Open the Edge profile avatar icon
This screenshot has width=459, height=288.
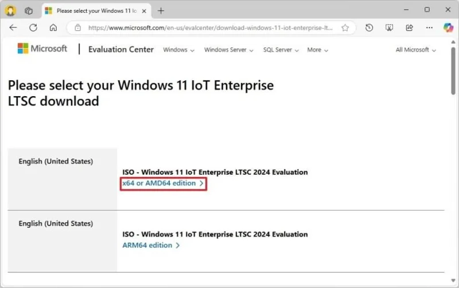click(10, 11)
